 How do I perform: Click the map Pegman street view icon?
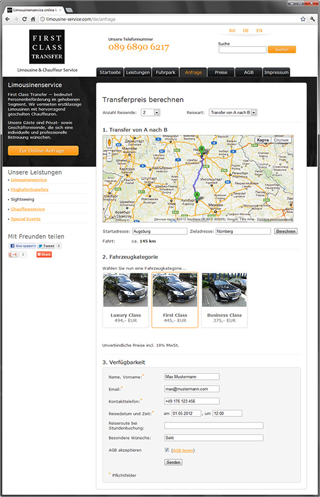click(x=109, y=142)
